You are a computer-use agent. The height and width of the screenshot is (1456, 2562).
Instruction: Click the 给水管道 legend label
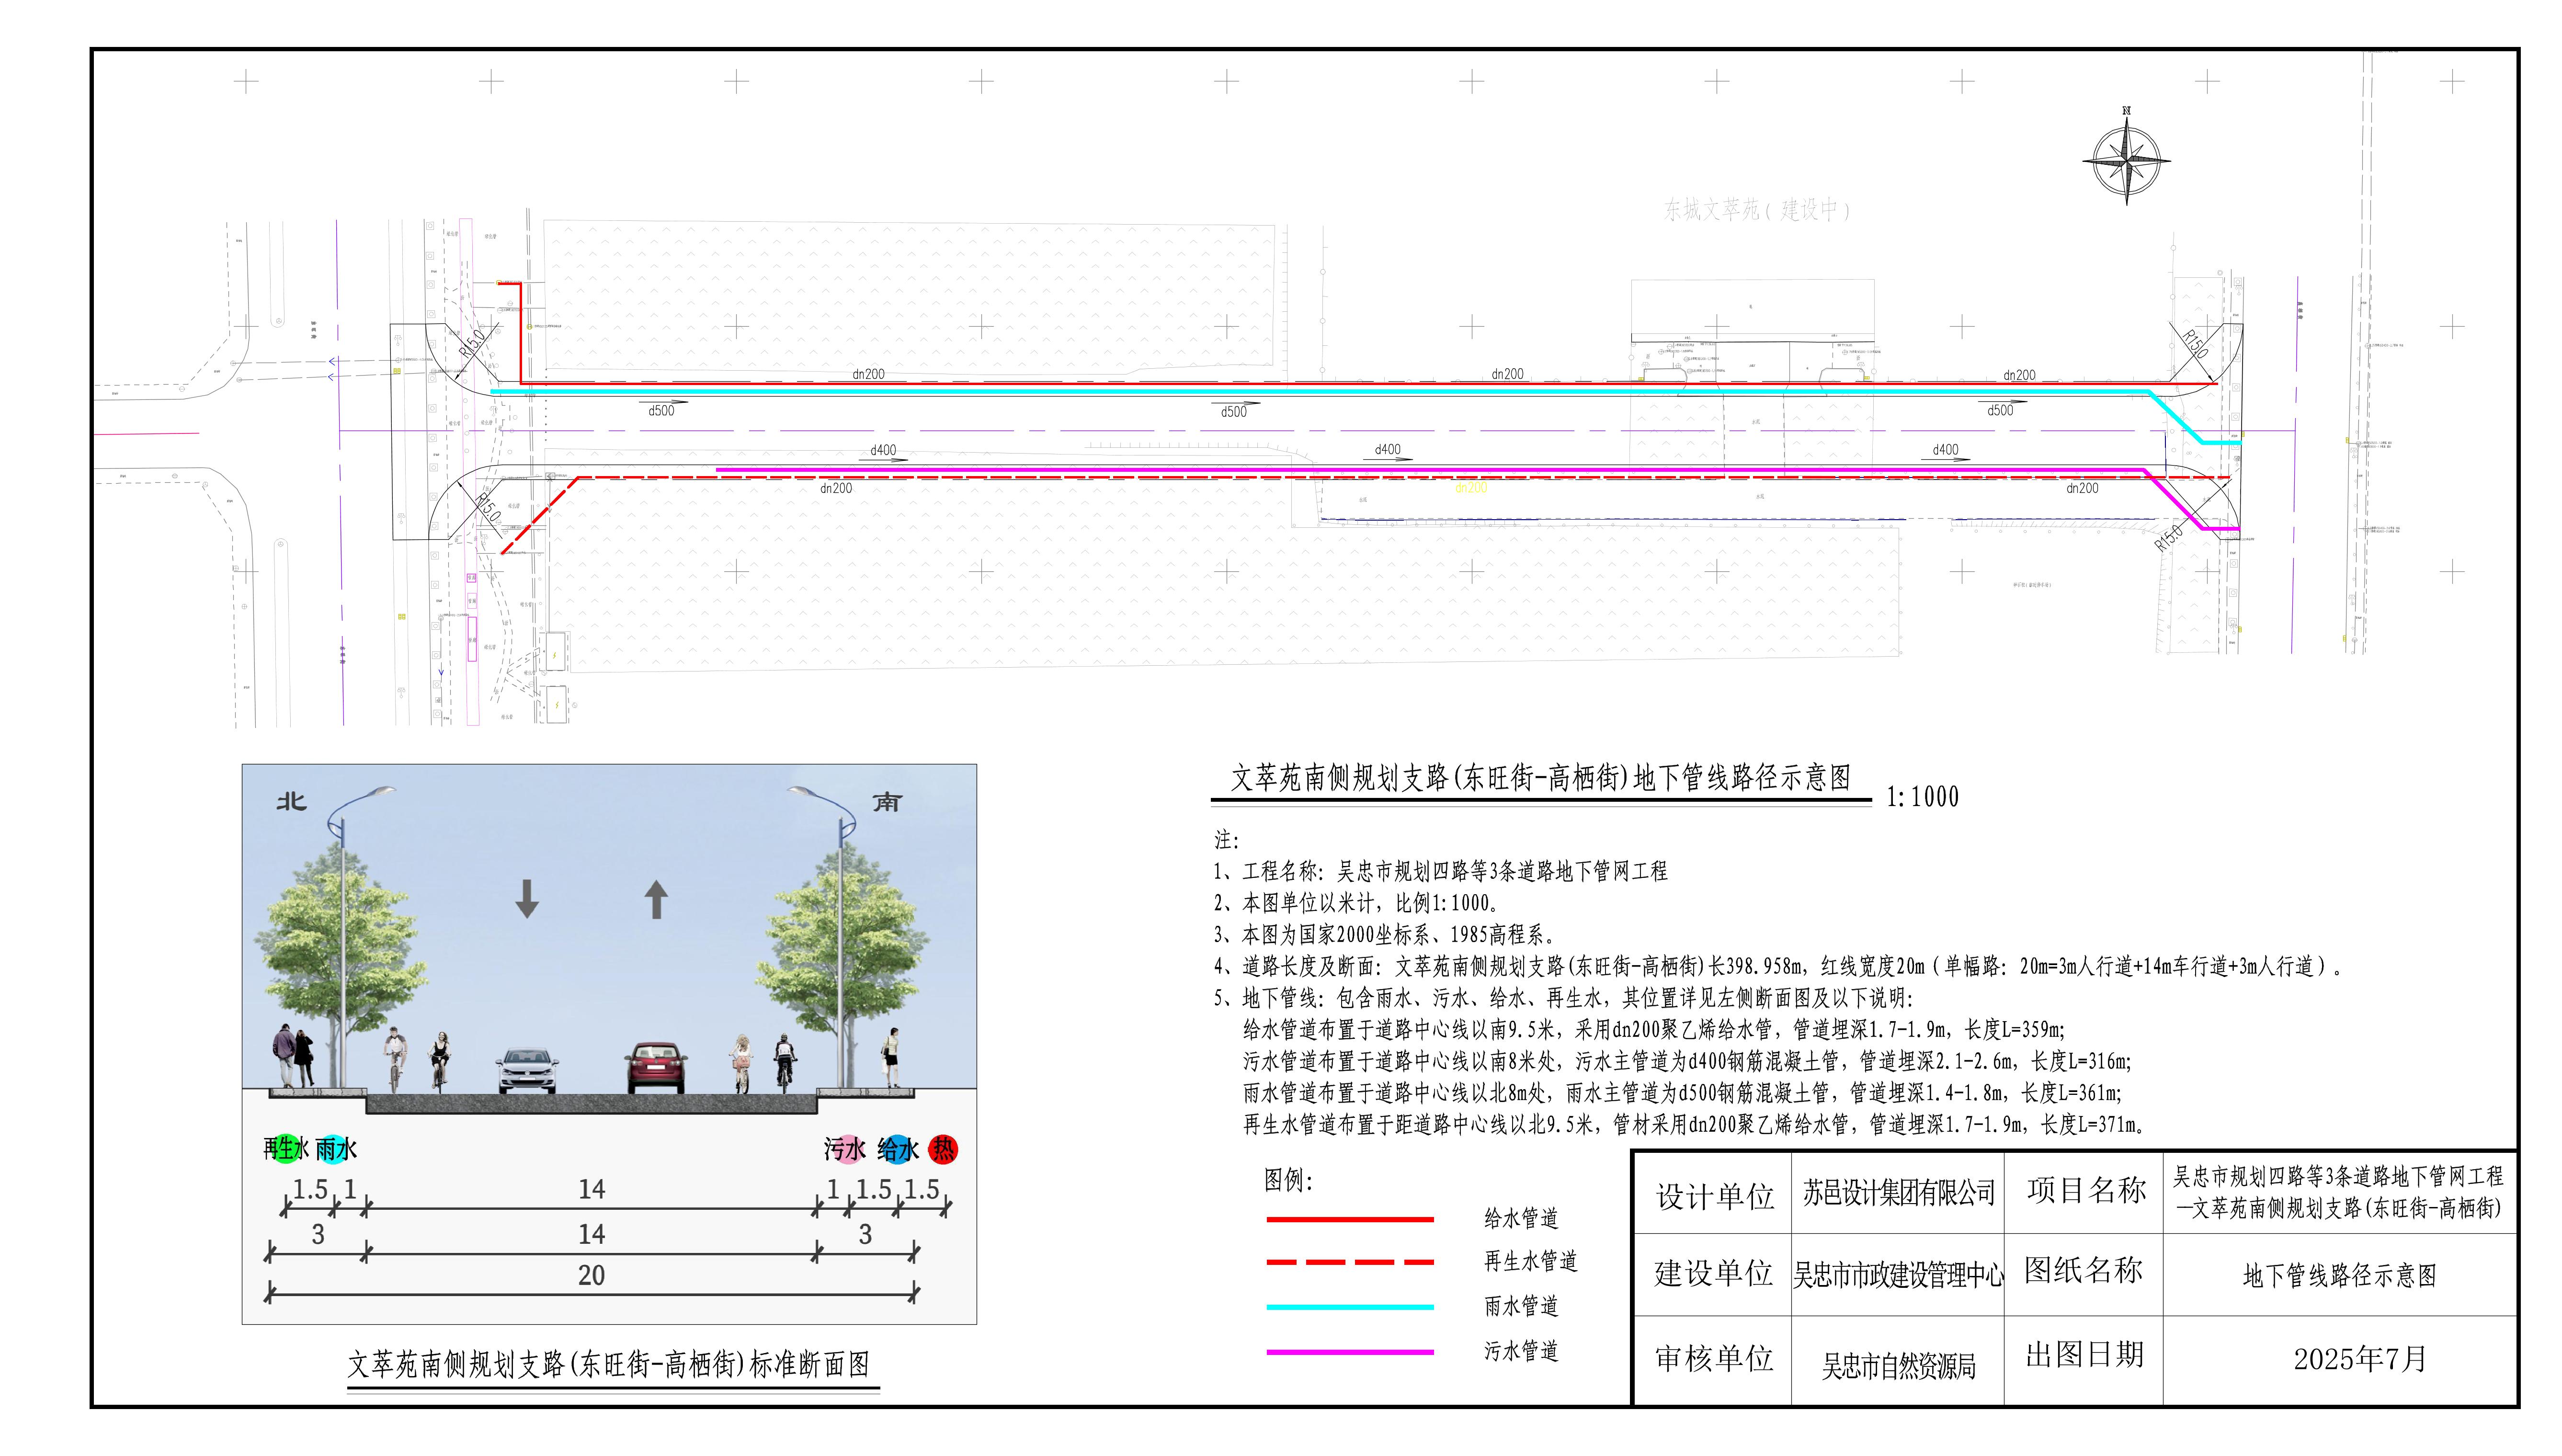coord(1521,1218)
